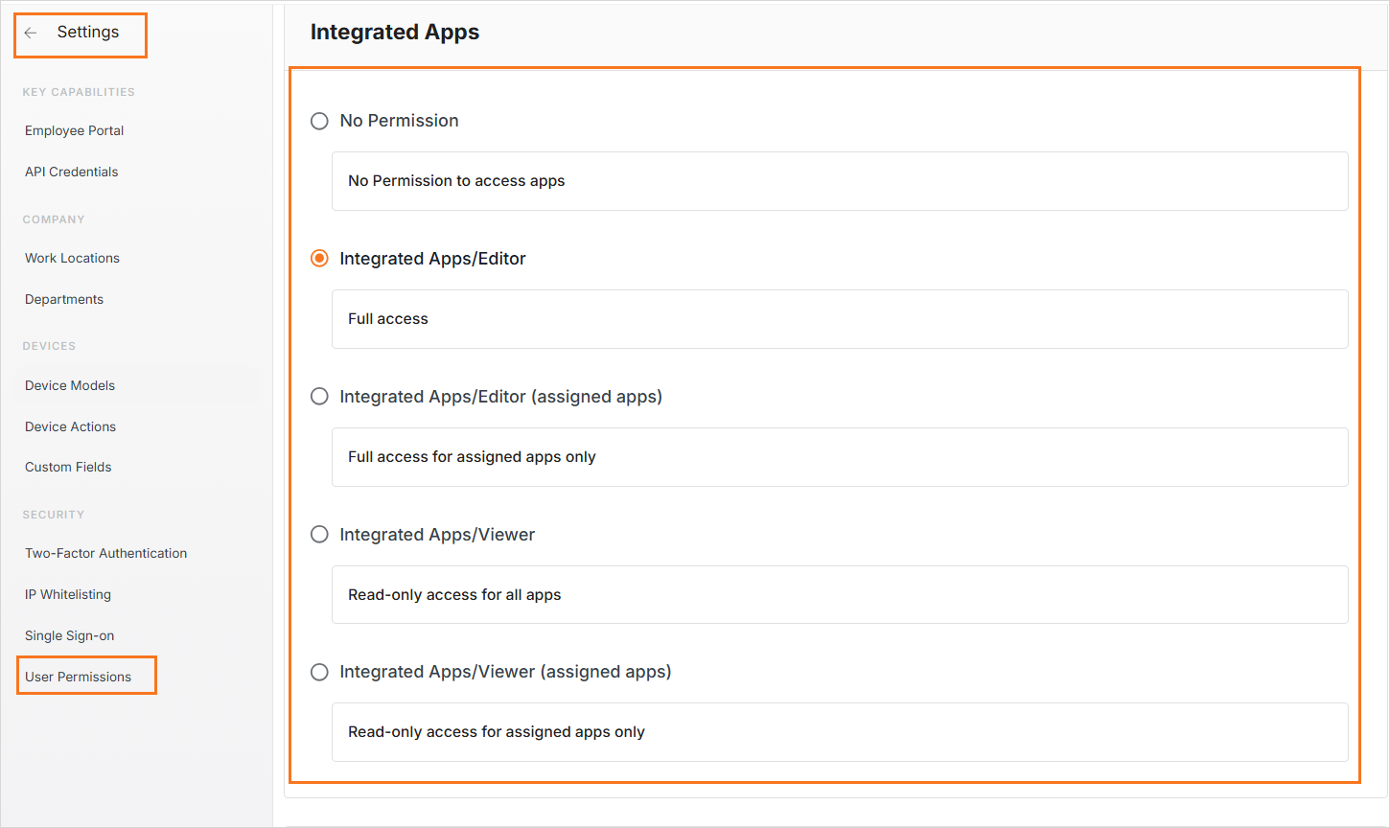This screenshot has height=828, width=1390.
Task: Click the Full access description box
Action: tap(839, 319)
